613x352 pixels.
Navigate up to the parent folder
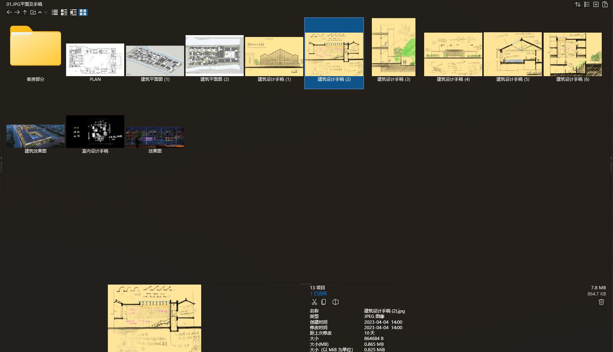(25, 12)
